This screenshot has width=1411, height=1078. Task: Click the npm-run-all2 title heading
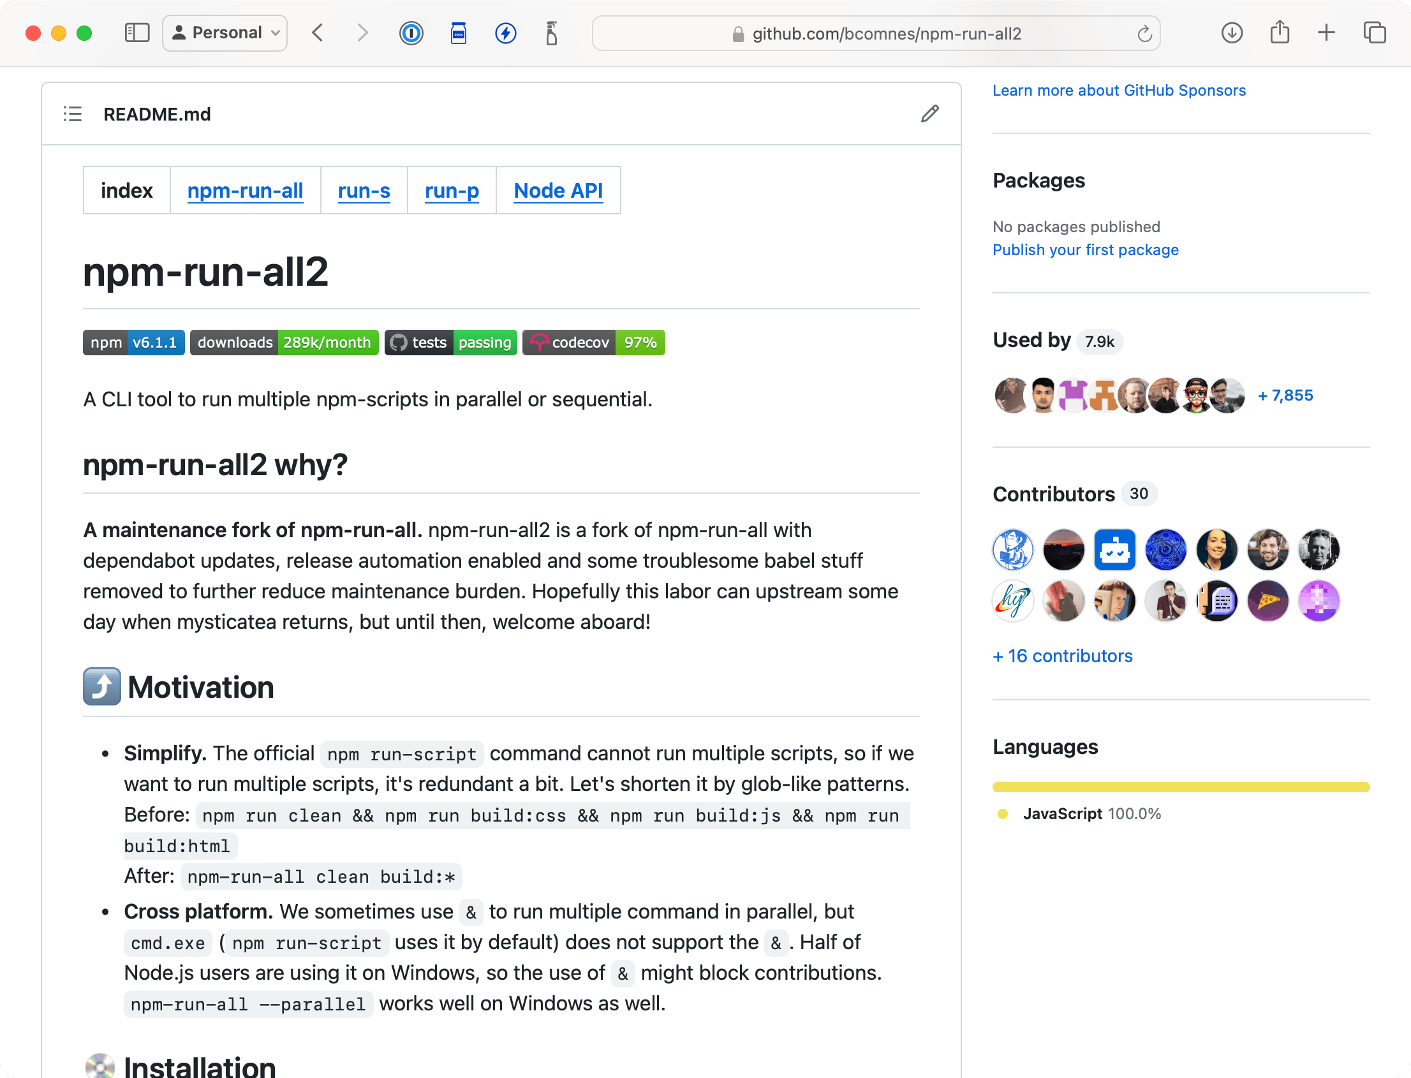(x=205, y=272)
